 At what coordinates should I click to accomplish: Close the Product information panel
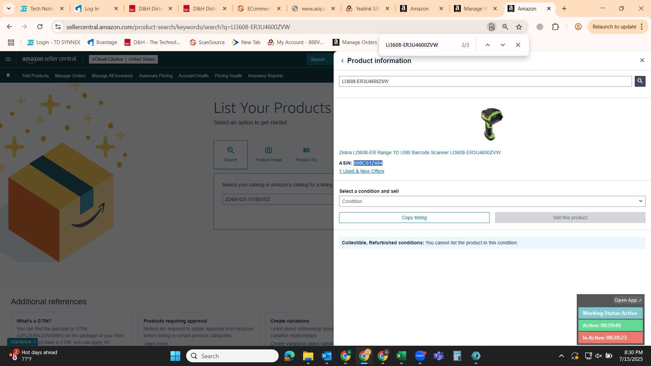pyautogui.click(x=642, y=60)
